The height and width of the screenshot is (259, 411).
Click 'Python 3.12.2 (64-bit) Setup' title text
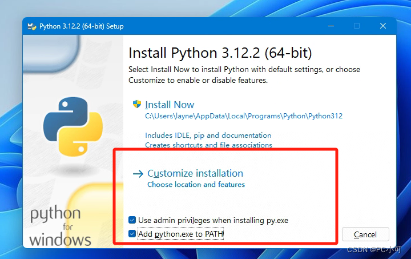[x=82, y=26]
